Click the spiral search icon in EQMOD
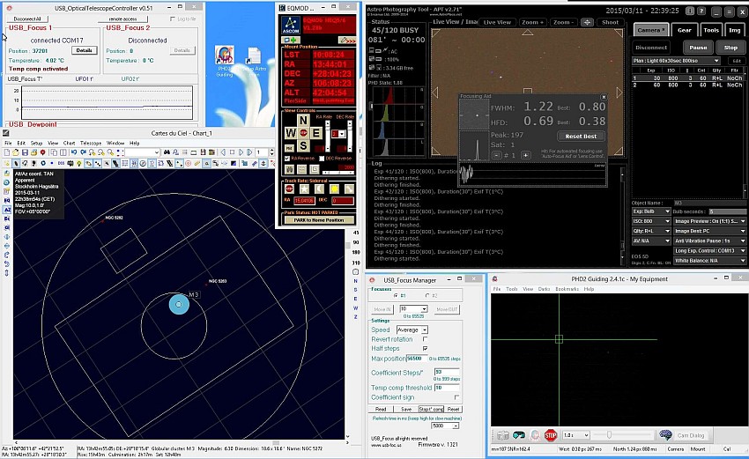The image size is (749, 459). click(x=314, y=169)
